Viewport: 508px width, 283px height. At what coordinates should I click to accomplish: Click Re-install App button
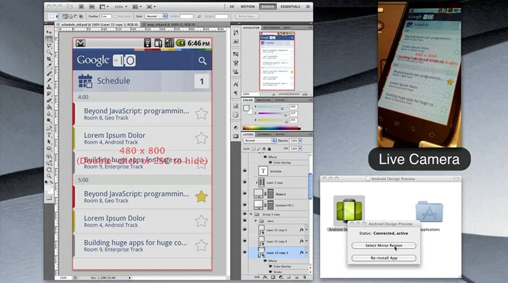(x=384, y=258)
